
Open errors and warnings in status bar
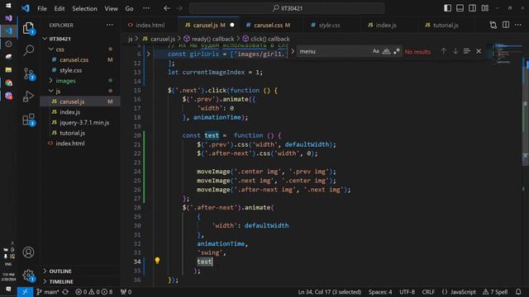tap(94, 292)
